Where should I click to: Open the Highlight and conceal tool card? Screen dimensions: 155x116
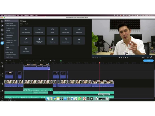pos(39,41)
